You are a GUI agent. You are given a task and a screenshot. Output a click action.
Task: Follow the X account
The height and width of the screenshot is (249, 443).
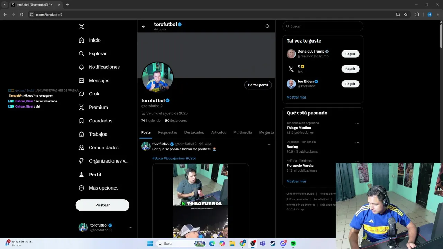tap(350, 69)
